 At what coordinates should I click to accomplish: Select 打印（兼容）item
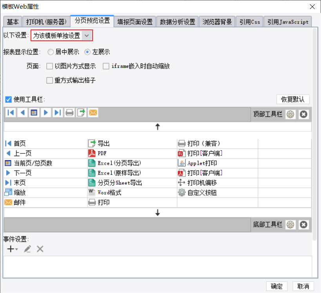218,144
